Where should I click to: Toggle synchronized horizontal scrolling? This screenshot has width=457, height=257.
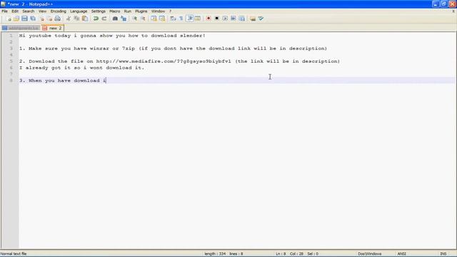point(162,19)
